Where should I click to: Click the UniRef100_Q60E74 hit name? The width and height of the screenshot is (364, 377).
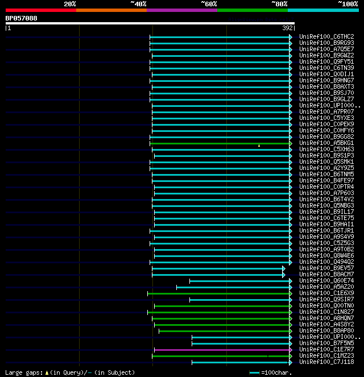tap(326, 280)
